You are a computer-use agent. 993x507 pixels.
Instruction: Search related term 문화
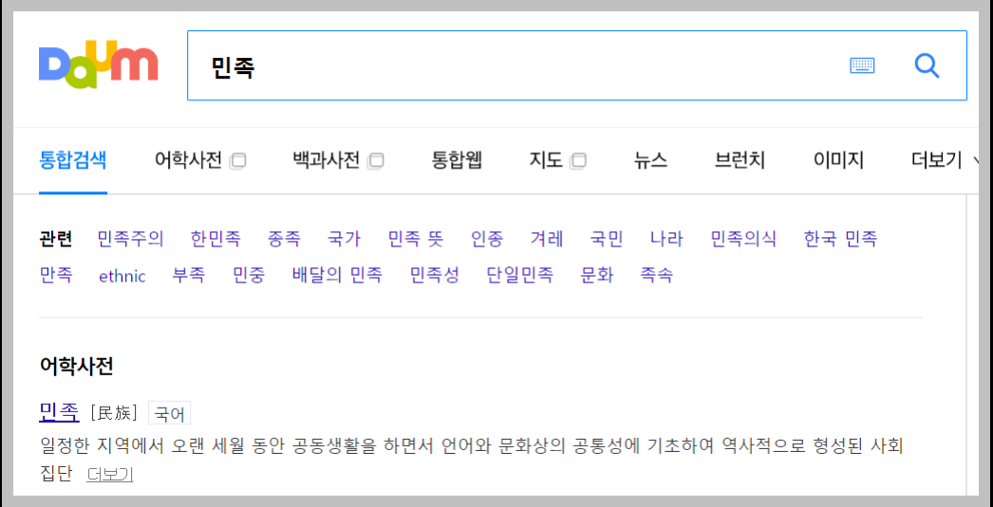597,276
